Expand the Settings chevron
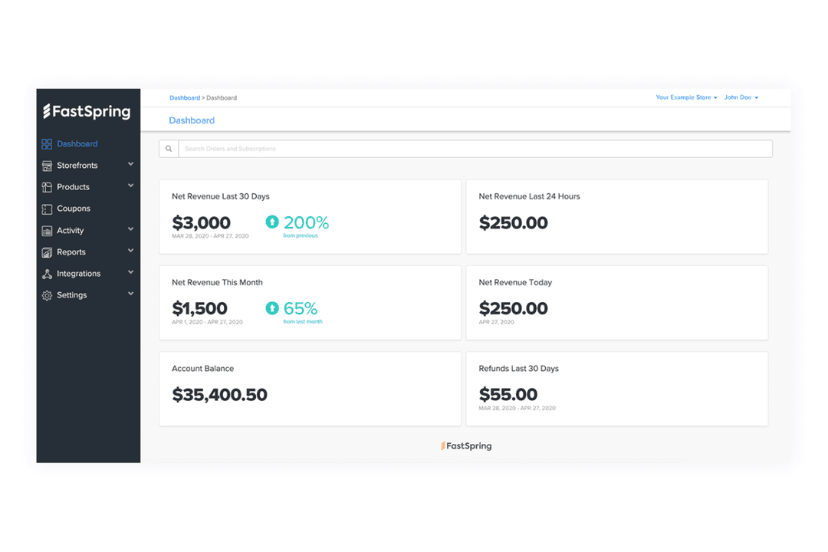This screenshot has width=828, height=552. pos(130,294)
